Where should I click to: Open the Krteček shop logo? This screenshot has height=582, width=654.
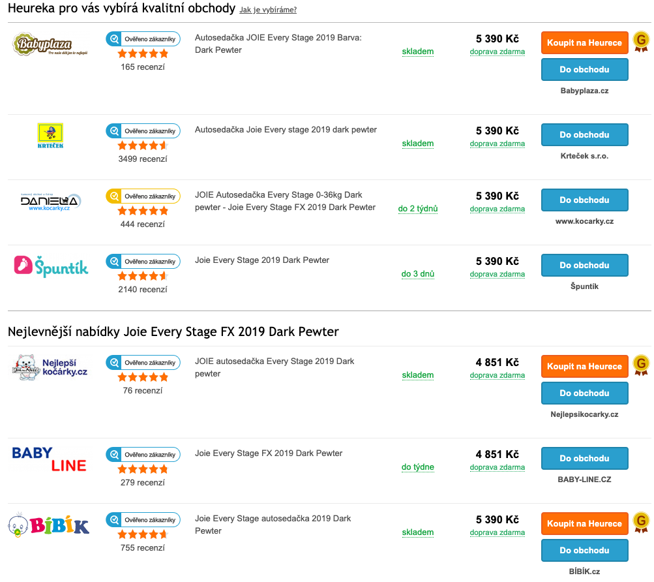tap(50, 136)
